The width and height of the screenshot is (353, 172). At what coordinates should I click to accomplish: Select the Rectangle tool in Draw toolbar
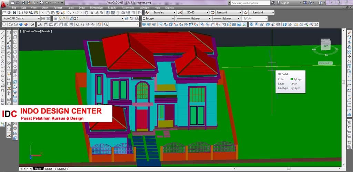3,52
